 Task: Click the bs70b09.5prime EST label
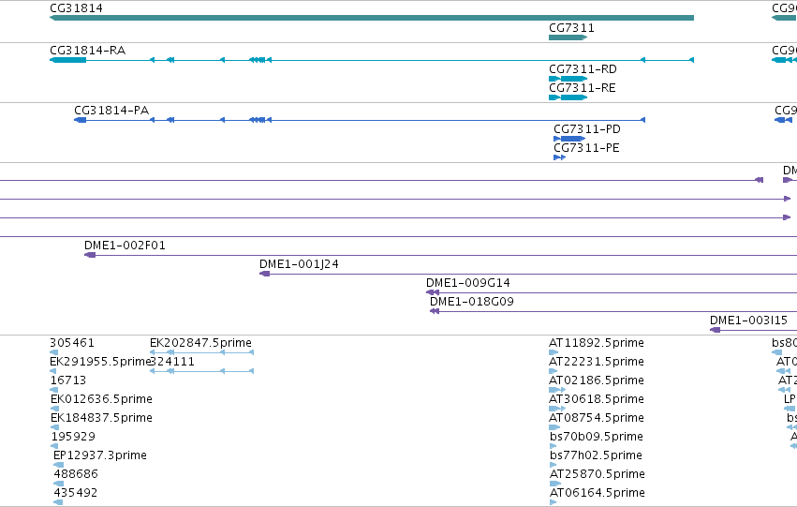pos(597,437)
